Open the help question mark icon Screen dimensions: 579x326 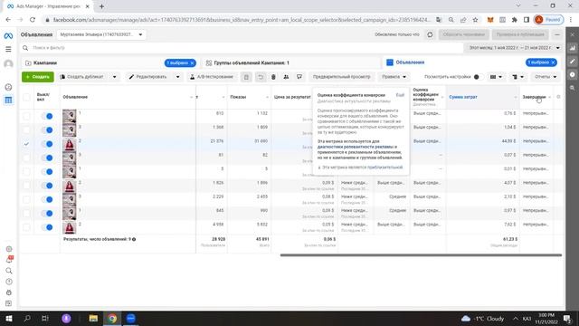pos(9,282)
